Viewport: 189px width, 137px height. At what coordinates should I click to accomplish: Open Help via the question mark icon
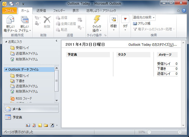[x=184, y=11]
